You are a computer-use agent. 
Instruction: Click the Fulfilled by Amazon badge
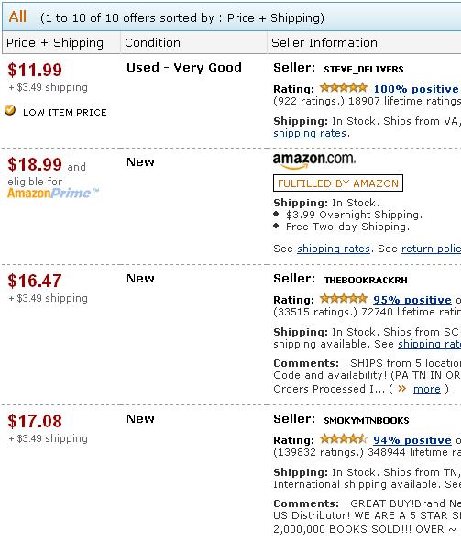[338, 183]
